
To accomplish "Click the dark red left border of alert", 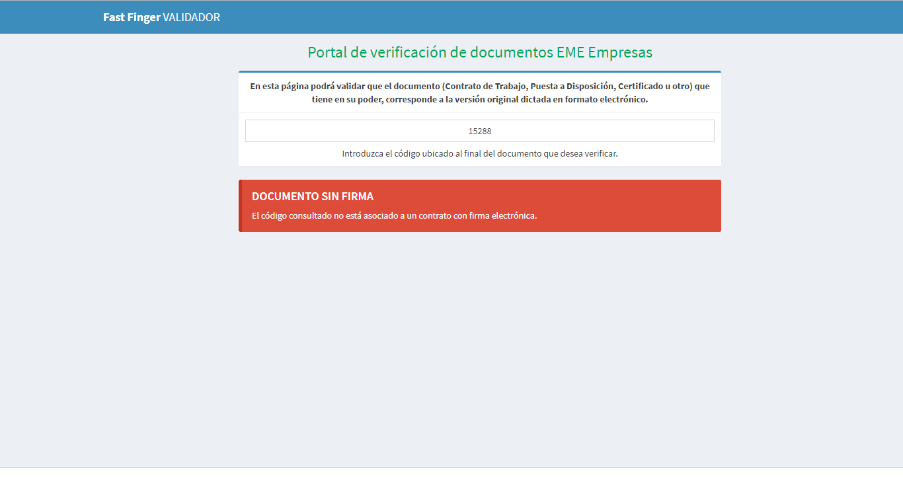I will pyautogui.click(x=241, y=205).
